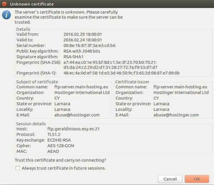Click issuer common name ftp-server.main-hosting.eu

tap(180, 87)
